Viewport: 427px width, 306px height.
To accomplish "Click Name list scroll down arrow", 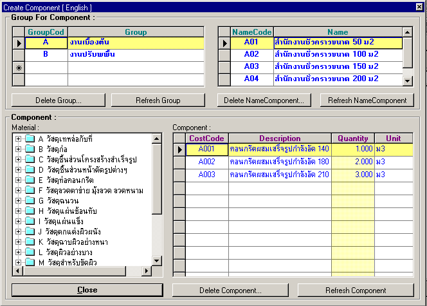I will pyautogui.click(x=408, y=81).
